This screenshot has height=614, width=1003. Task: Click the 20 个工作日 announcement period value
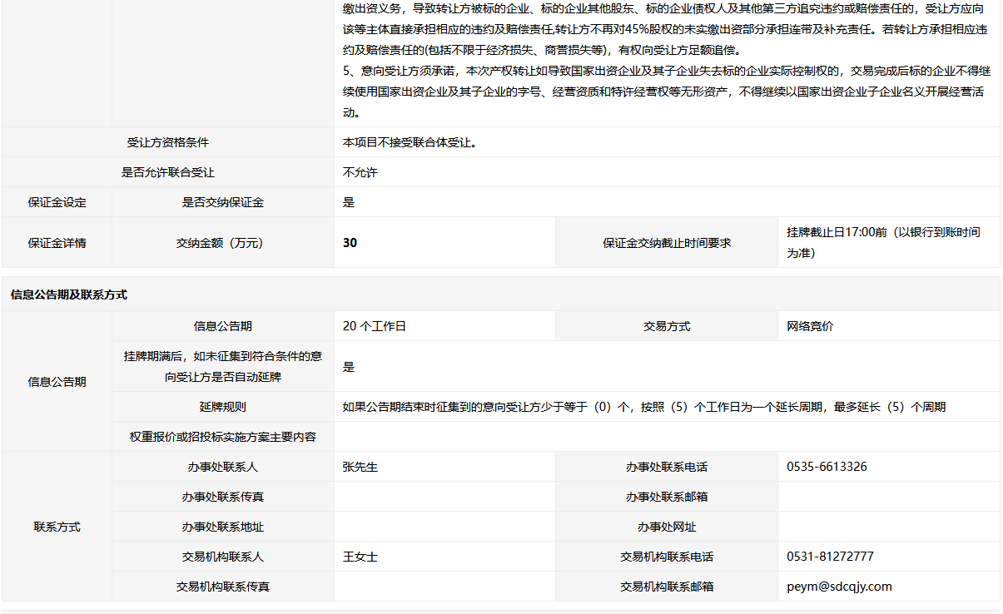(375, 326)
